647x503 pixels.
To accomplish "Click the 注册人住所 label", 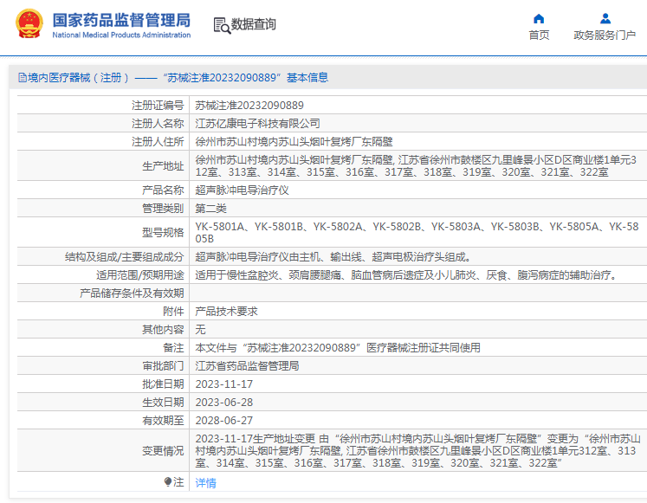I will pos(158,142).
